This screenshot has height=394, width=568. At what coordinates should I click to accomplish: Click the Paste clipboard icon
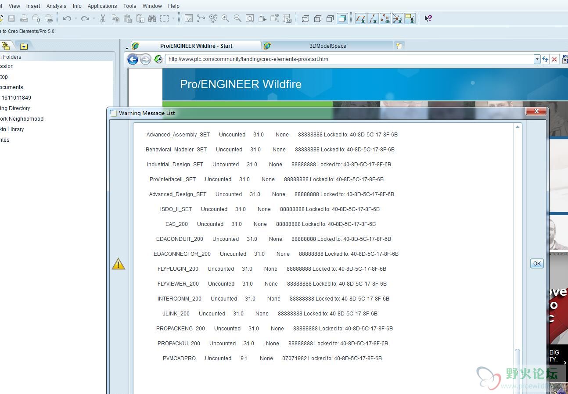pyautogui.click(x=128, y=18)
